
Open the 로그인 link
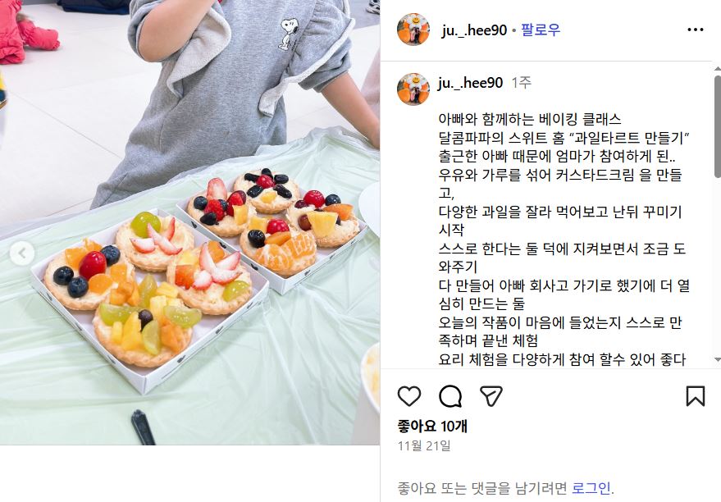[x=591, y=488]
